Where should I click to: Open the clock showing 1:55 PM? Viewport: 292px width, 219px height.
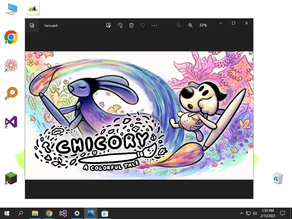pyautogui.click(x=267, y=213)
